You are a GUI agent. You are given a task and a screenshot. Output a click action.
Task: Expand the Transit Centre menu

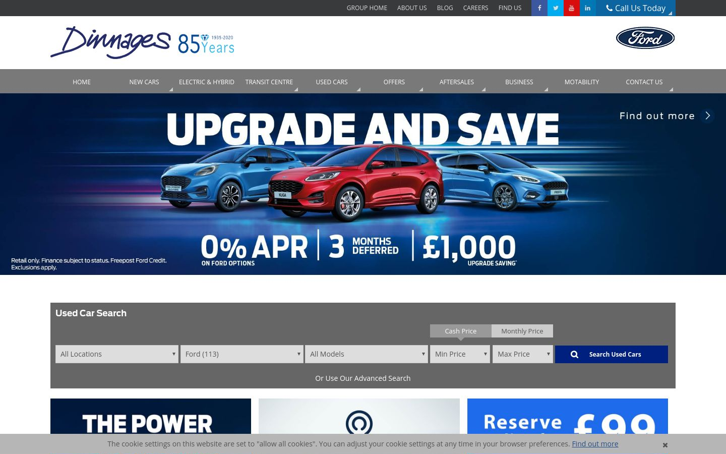pos(269,82)
